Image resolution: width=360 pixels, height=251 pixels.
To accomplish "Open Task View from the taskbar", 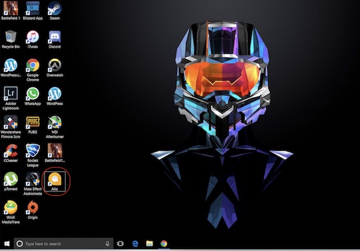I will (120, 244).
